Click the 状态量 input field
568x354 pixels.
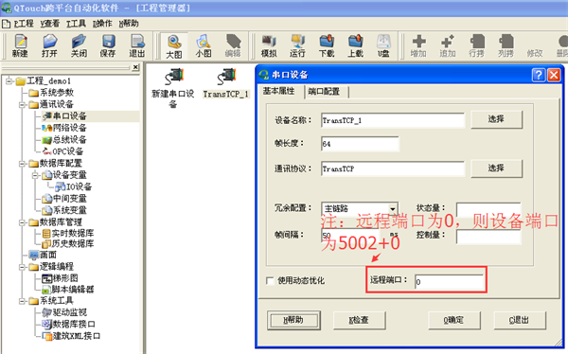point(488,210)
